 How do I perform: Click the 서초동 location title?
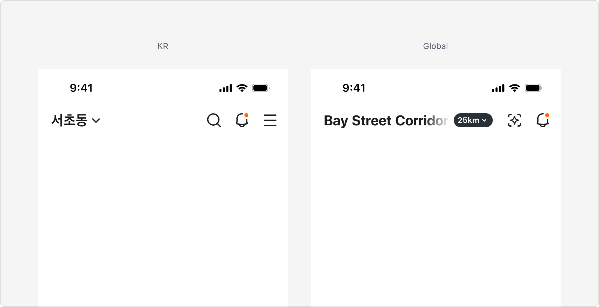pos(69,121)
